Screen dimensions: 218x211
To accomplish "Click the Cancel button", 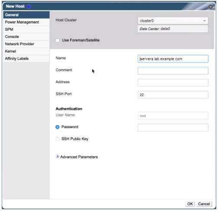I will tap(204, 204).
